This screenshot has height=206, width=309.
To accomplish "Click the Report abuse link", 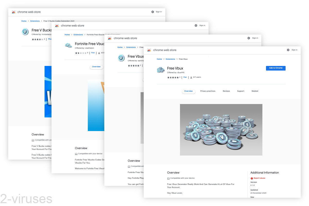I will coord(259,178).
